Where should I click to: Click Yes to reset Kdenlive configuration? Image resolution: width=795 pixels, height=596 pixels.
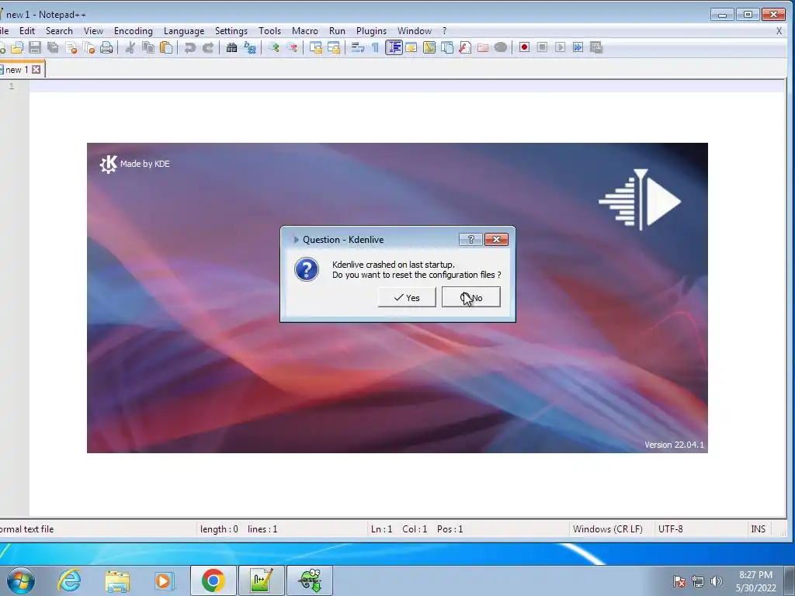coord(407,297)
